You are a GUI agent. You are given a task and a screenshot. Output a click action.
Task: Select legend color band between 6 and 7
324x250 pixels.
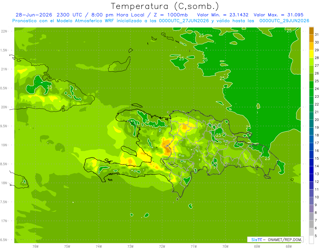click(x=311, y=224)
